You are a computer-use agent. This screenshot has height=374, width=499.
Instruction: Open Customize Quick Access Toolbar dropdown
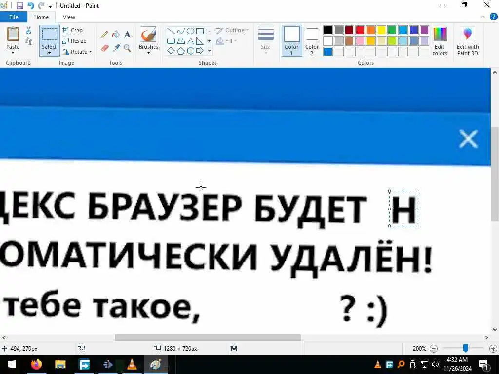tap(50, 6)
